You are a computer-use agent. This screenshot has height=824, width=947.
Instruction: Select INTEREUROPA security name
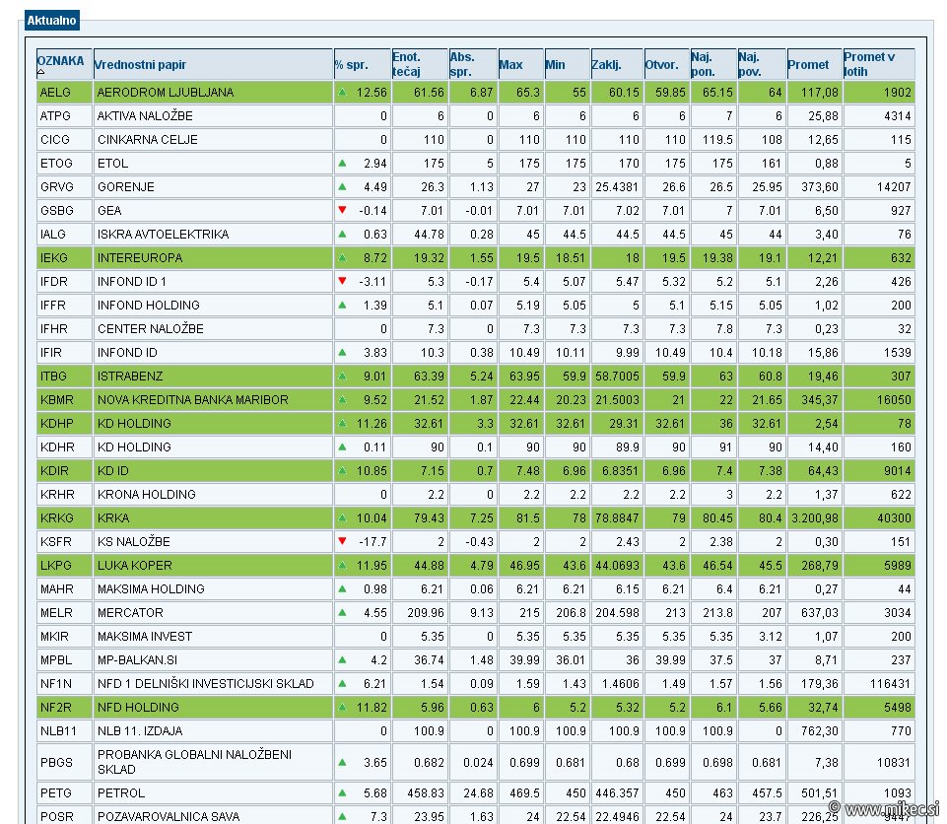(x=140, y=258)
